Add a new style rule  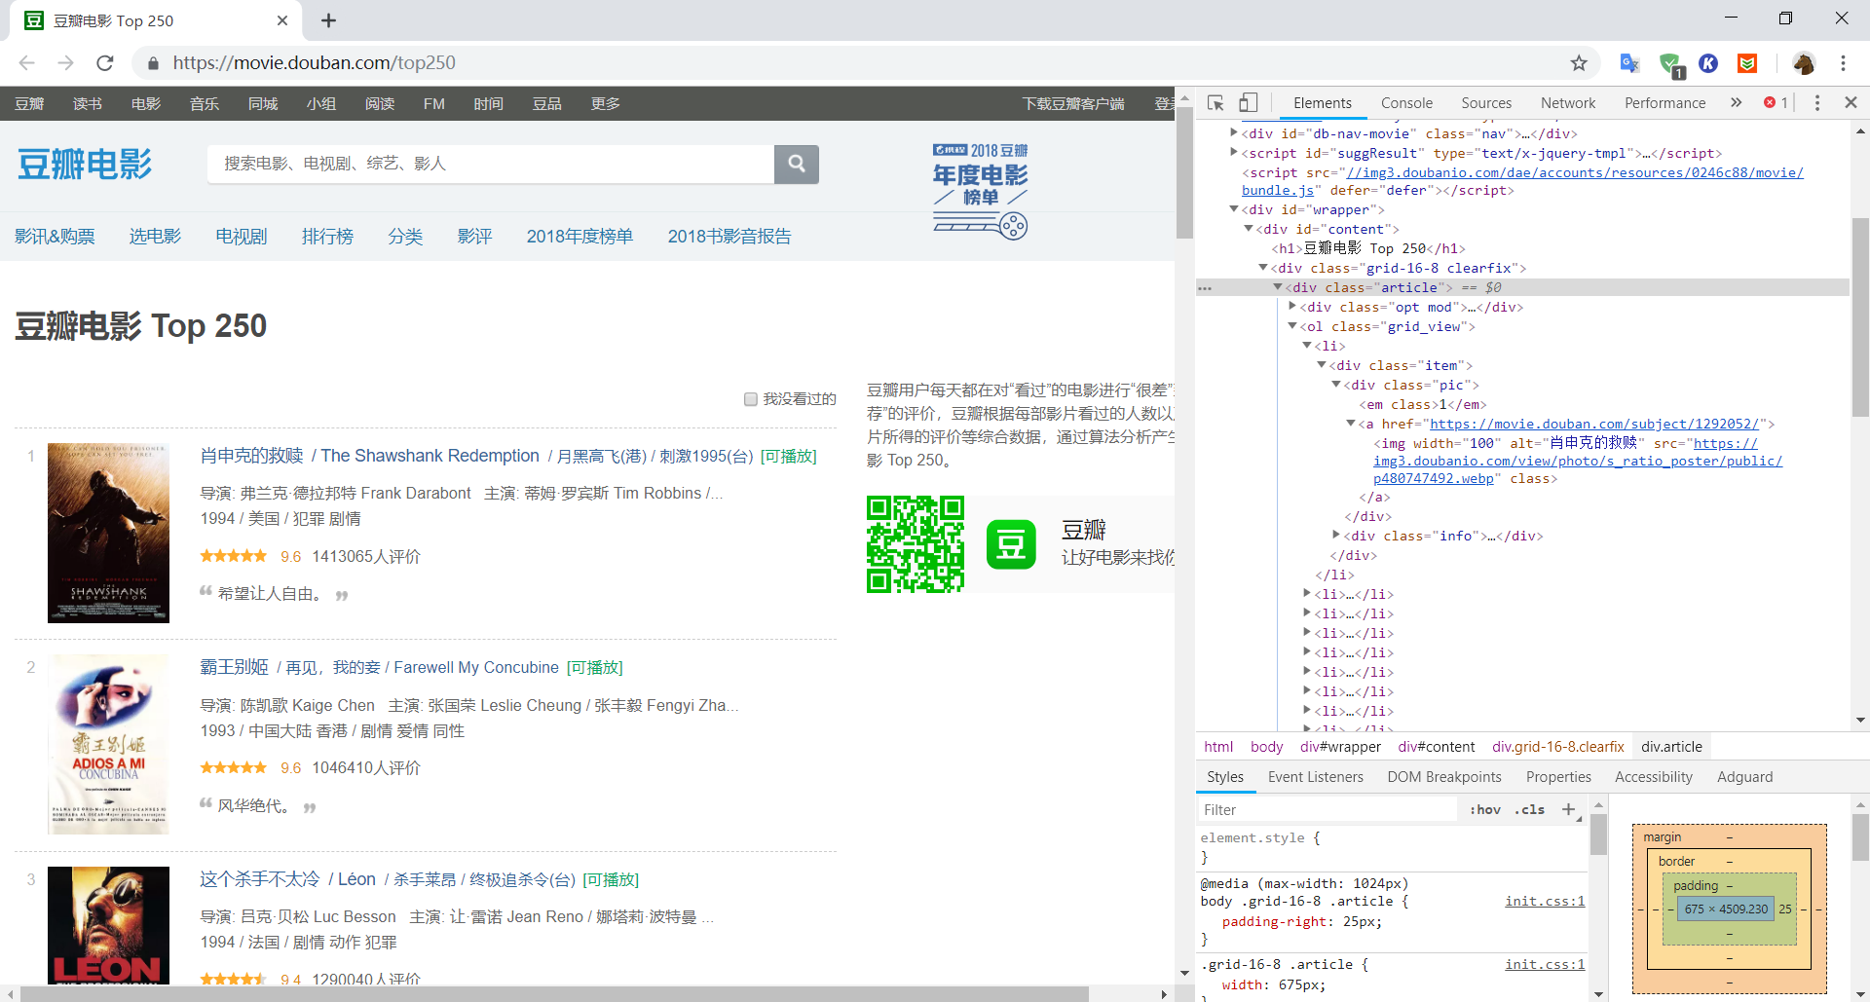coord(1569,809)
